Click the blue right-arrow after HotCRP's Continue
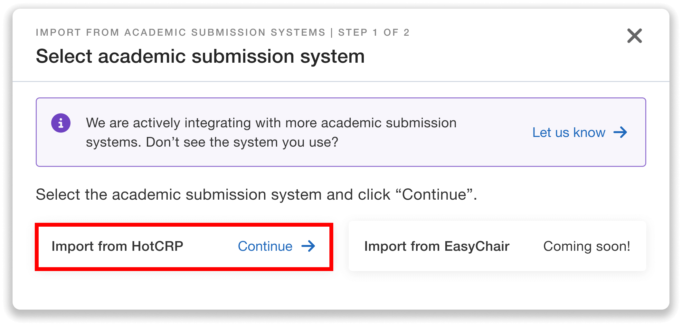682x326 pixels. [309, 247]
